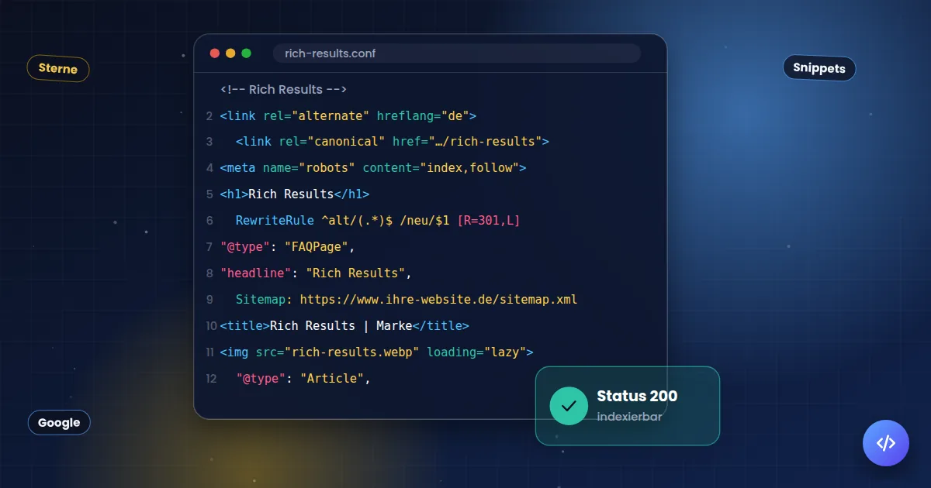Click the rich-results.conf filename field
Image resolution: width=931 pixels, height=488 pixels.
pyautogui.click(x=457, y=53)
